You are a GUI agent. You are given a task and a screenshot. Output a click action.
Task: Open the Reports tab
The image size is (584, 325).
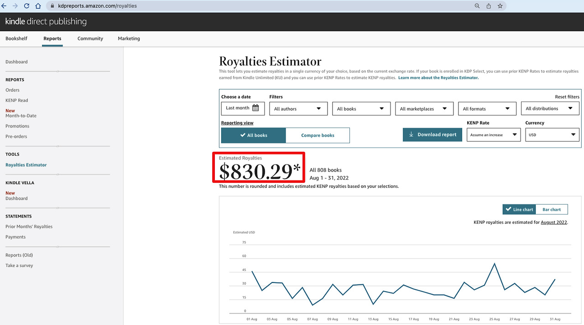point(52,38)
